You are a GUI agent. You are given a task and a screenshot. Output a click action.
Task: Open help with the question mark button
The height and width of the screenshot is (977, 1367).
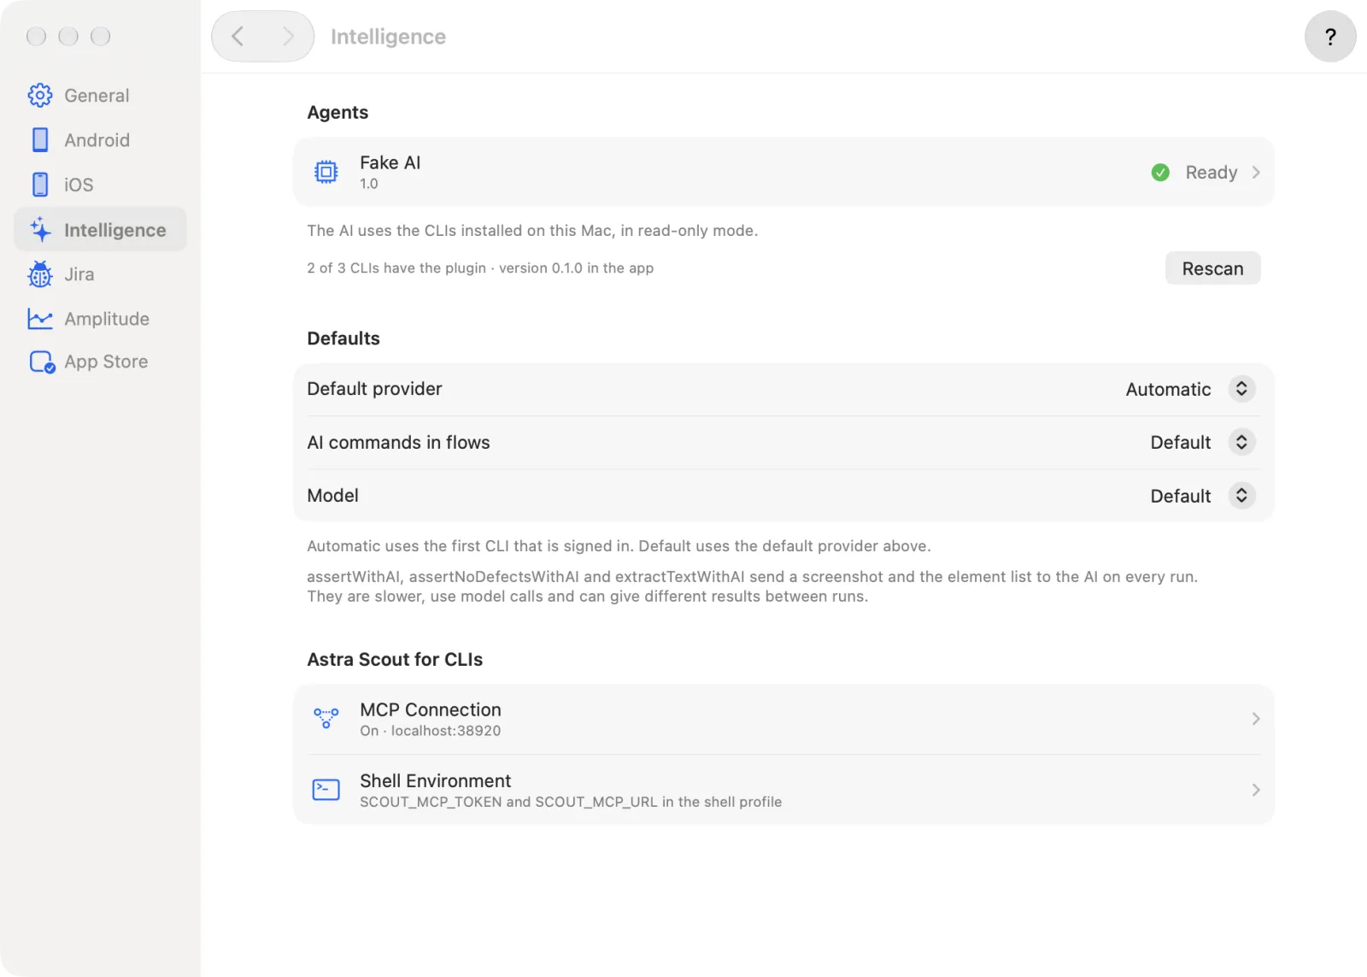(1330, 37)
